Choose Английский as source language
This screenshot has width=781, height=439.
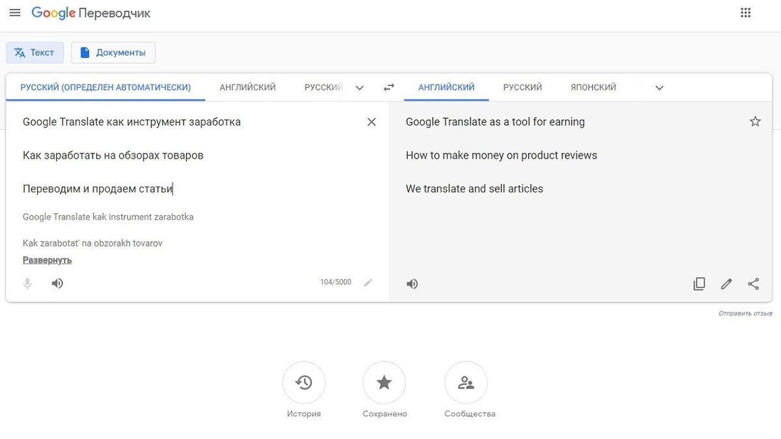[x=247, y=87]
